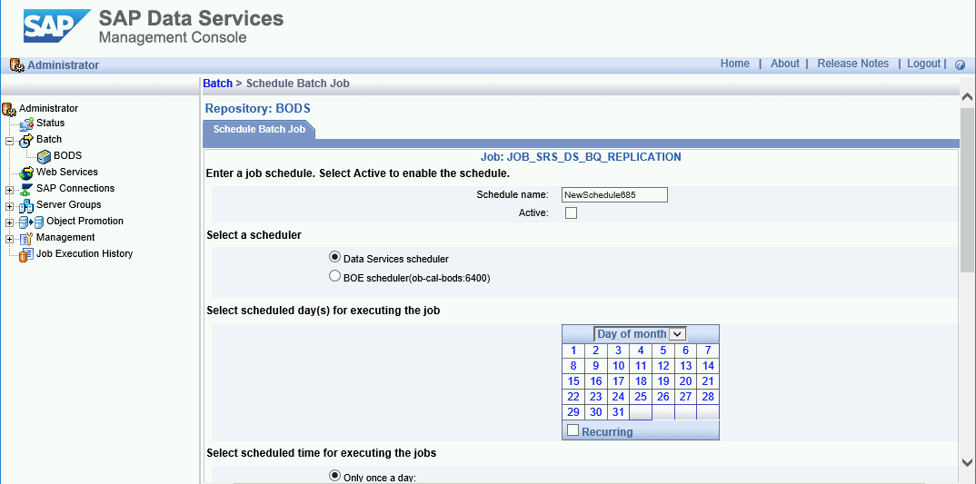This screenshot has height=484, width=976.
Task: Pick day 7 in the calendar
Action: click(708, 351)
